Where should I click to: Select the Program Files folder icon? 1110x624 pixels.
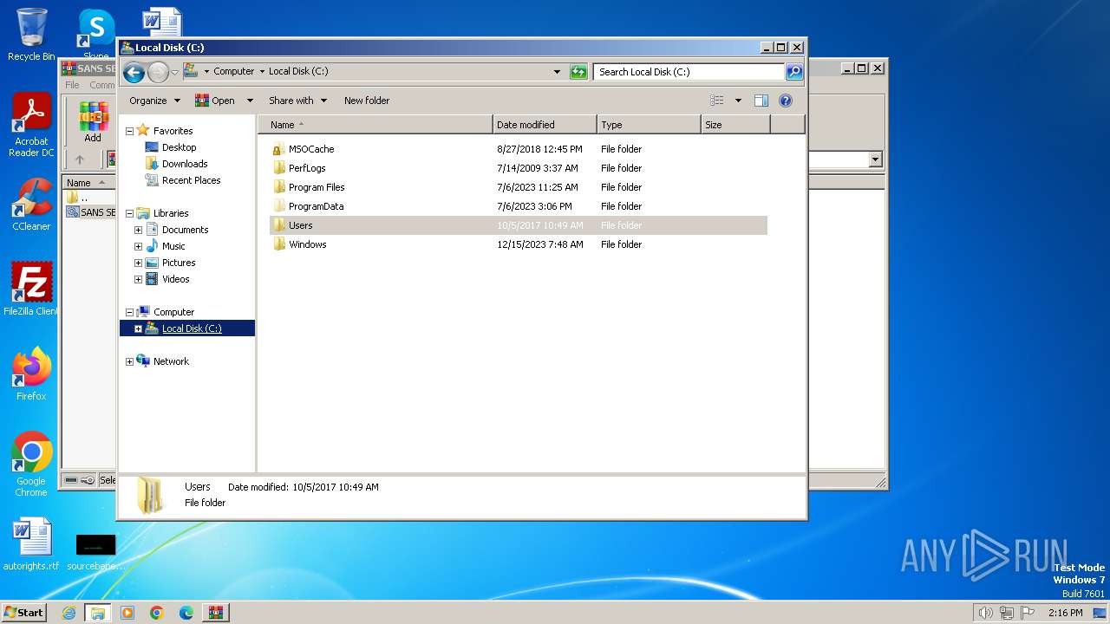[x=278, y=187]
